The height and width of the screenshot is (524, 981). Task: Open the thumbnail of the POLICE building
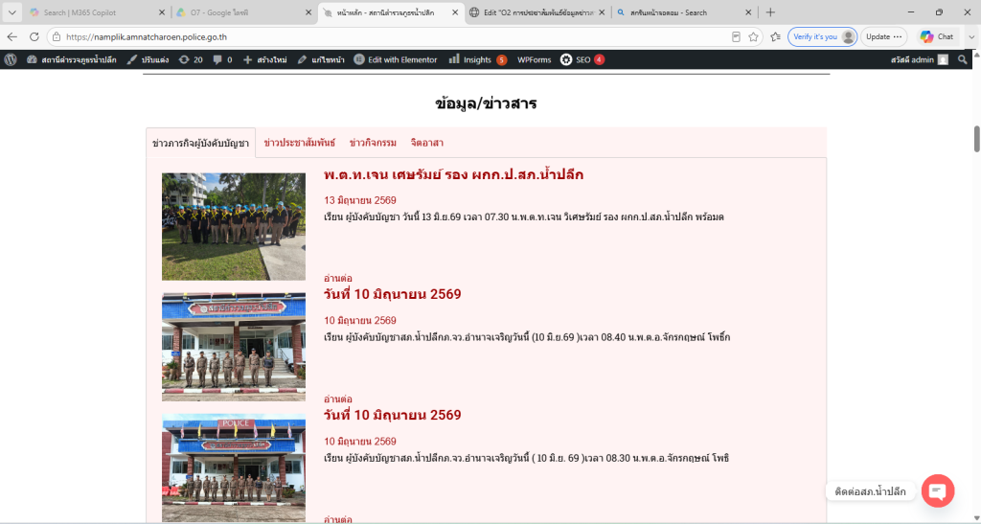click(234, 467)
